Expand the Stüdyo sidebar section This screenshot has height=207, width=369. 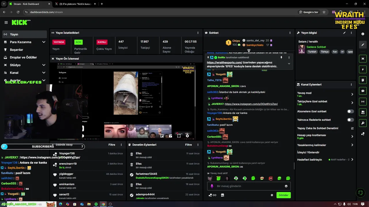44,65
